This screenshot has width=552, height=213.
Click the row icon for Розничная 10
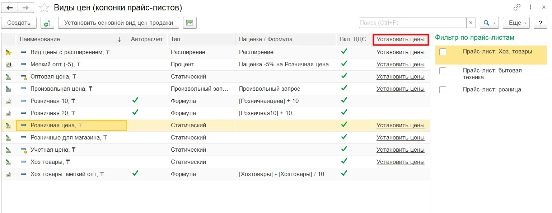click(9, 101)
